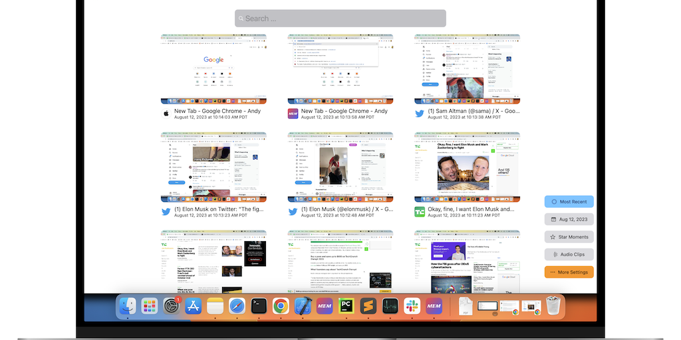Click the Search input field
Viewport: 681px width, 340px height.
point(340,19)
